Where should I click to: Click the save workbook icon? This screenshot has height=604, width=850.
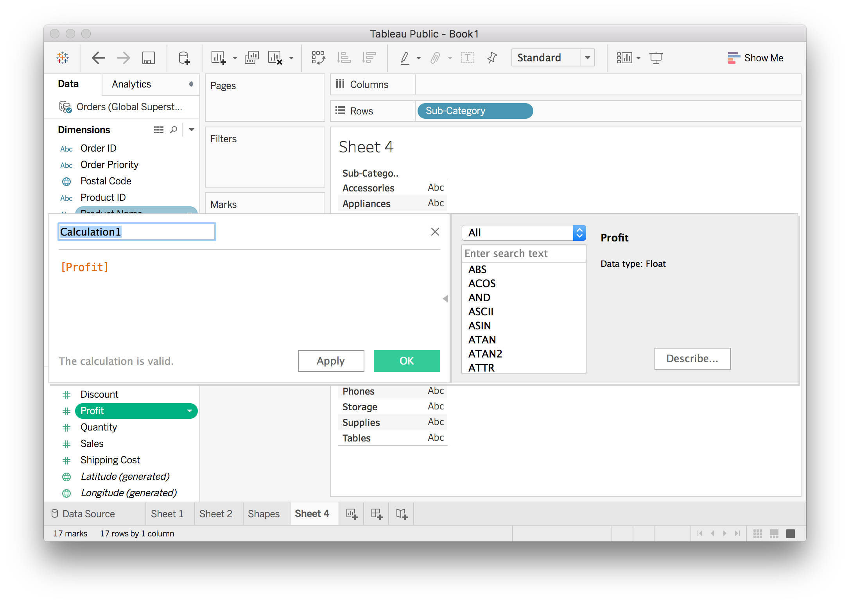tap(148, 58)
